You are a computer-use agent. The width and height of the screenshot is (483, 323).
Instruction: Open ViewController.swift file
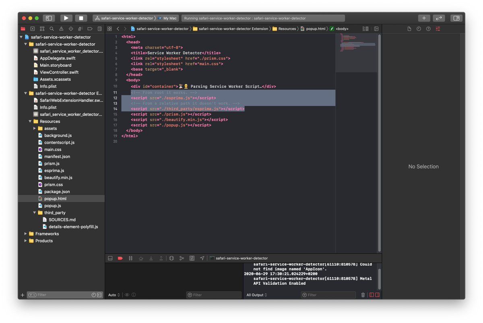click(x=59, y=72)
